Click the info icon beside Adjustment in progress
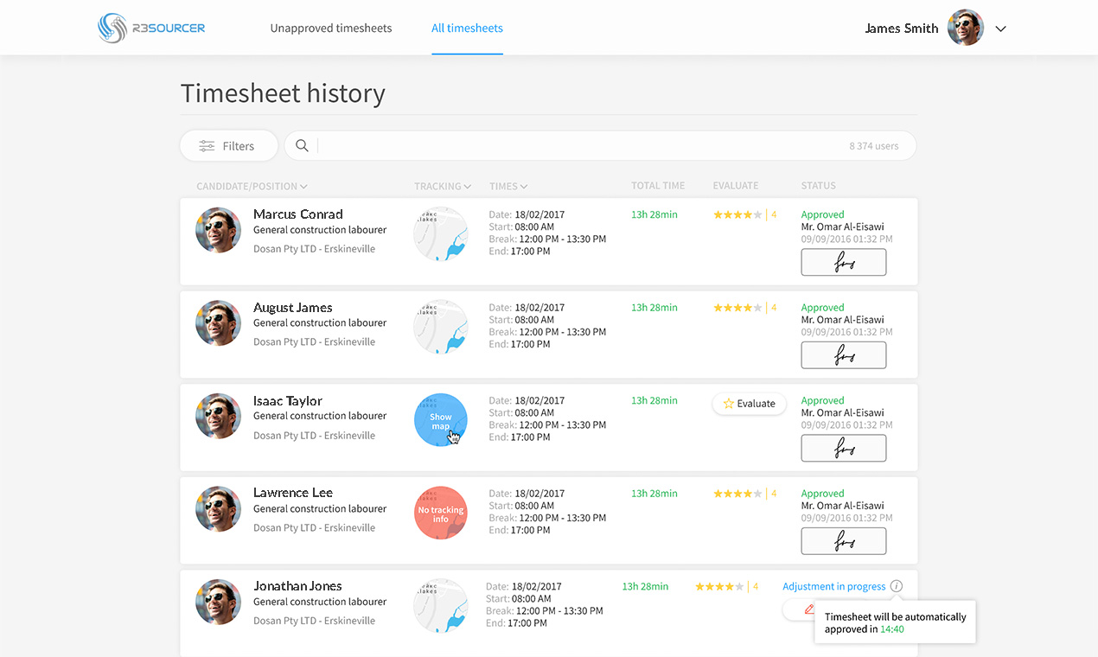 pyautogui.click(x=897, y=586)
